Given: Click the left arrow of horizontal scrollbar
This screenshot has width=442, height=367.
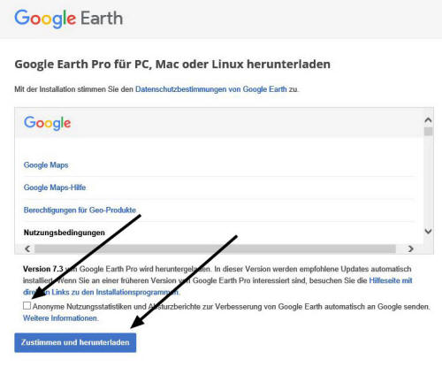Looking at the screenshot, I should [27, 248].
